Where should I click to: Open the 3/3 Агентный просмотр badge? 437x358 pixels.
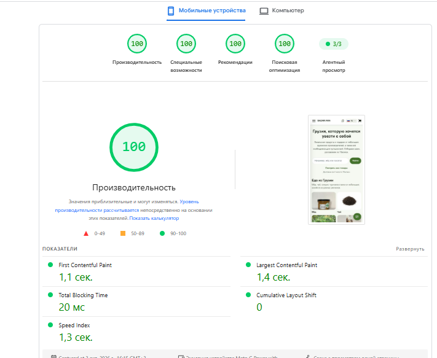[334, 44]
